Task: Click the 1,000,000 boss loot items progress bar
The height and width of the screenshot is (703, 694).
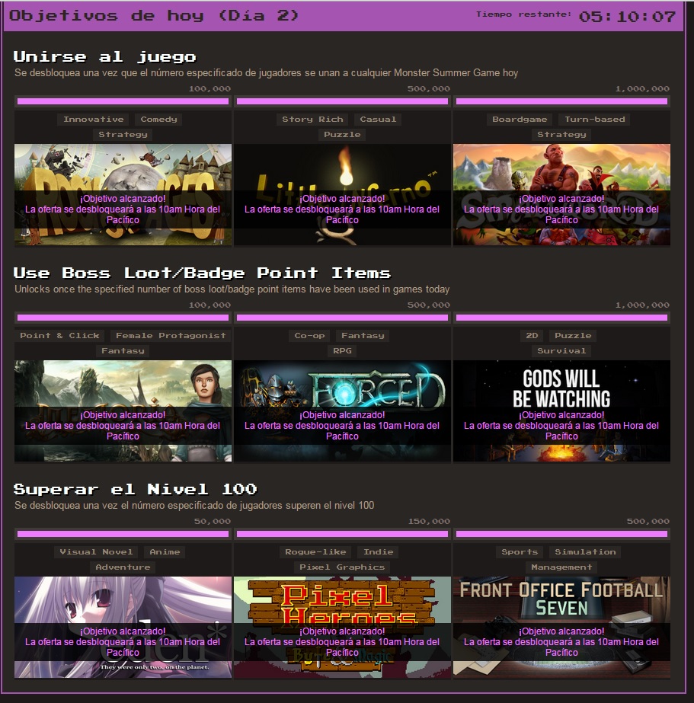Action: 561,318
